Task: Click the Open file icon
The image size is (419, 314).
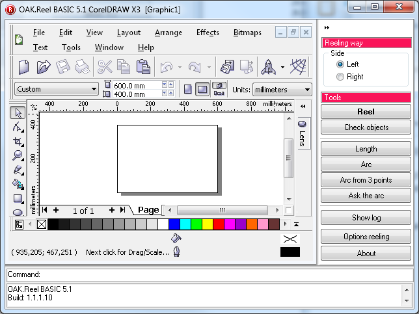Action: [x=44, y=67]
